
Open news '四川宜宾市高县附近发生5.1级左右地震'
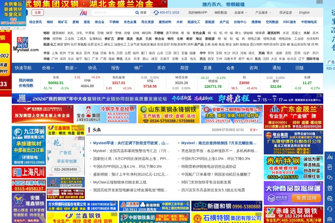(213, 190)
